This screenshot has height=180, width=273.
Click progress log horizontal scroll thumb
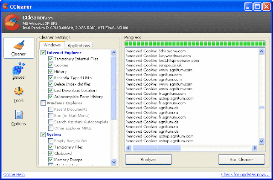(x=157, y=148)
